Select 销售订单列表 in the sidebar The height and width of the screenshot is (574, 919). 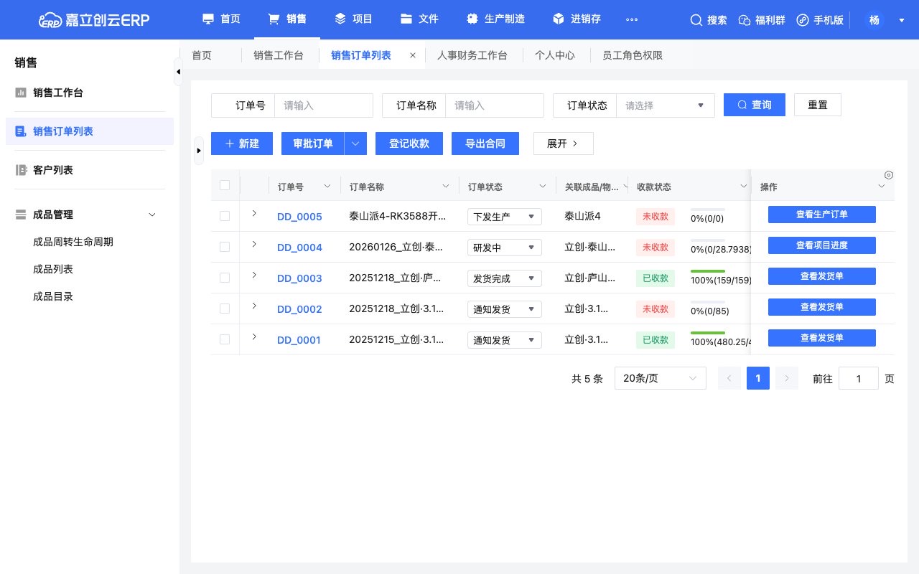click(x=90, y=131)
